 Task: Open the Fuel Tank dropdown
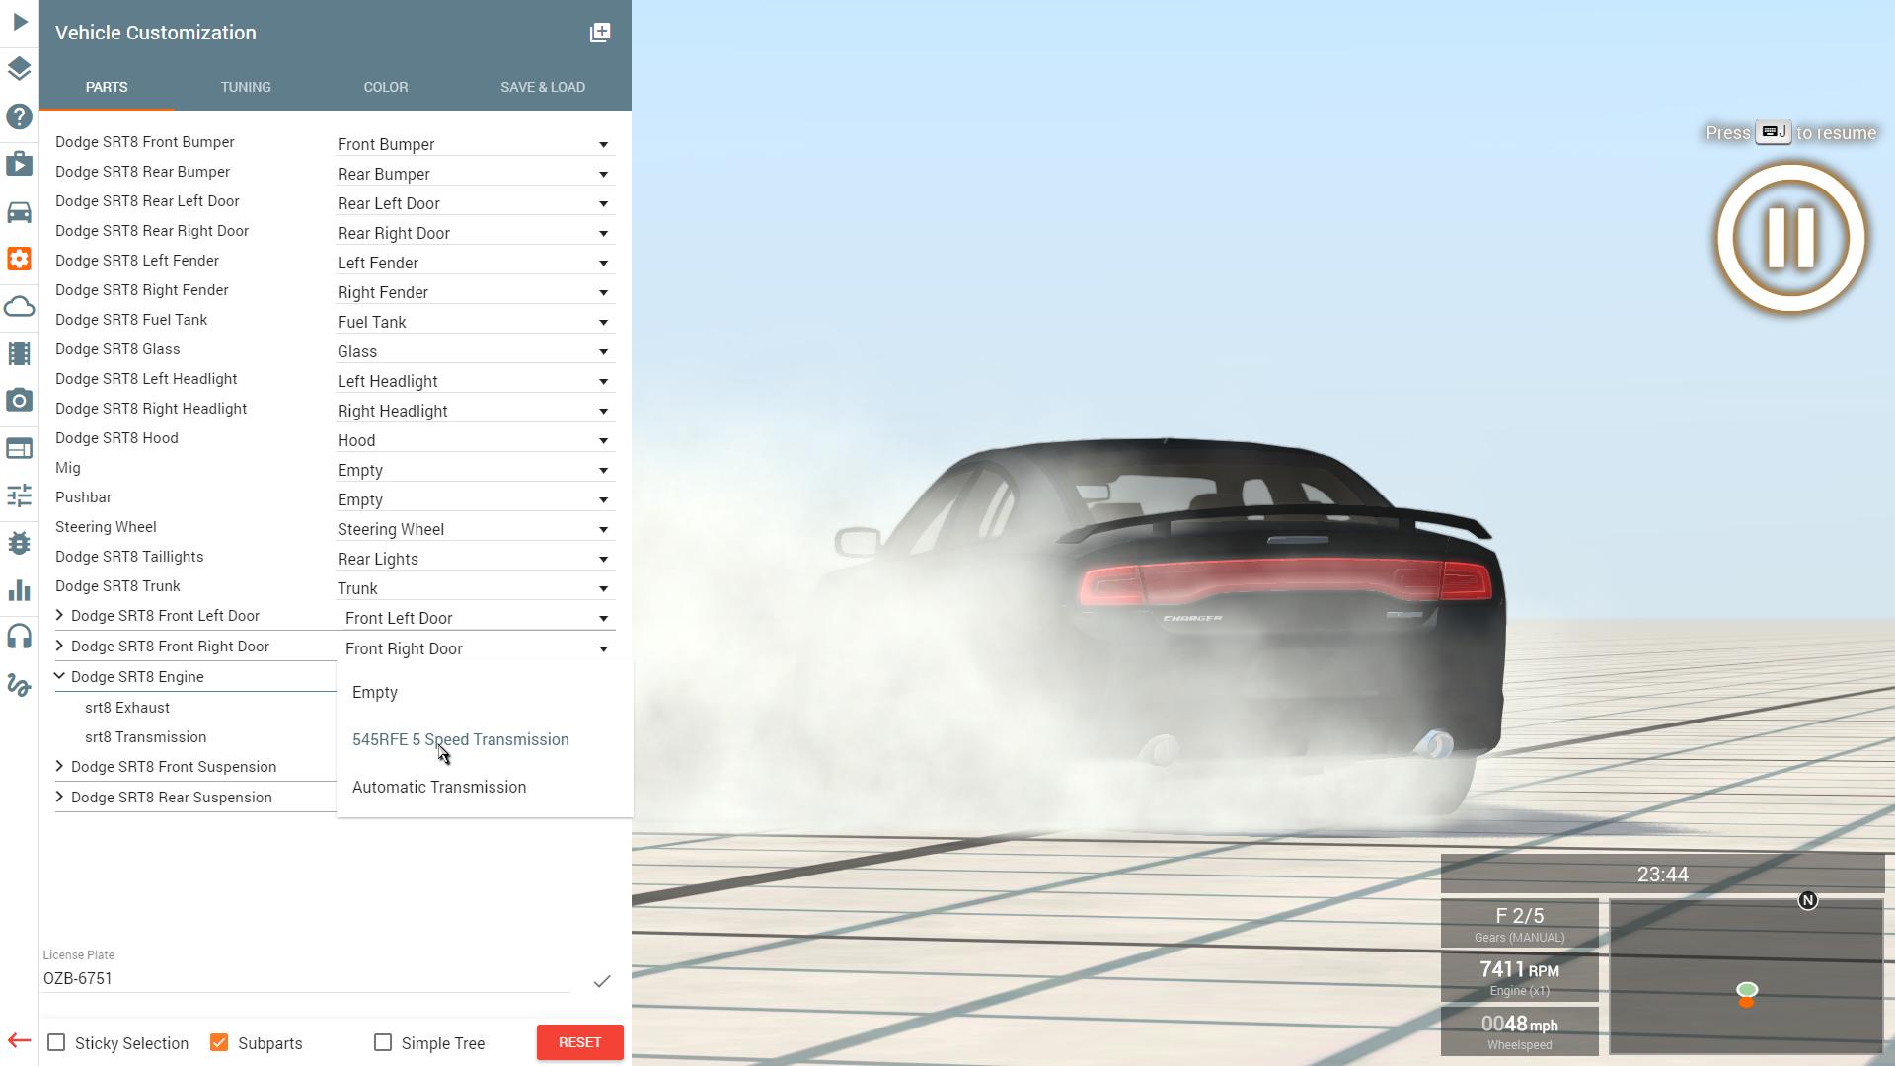[475, 322]
